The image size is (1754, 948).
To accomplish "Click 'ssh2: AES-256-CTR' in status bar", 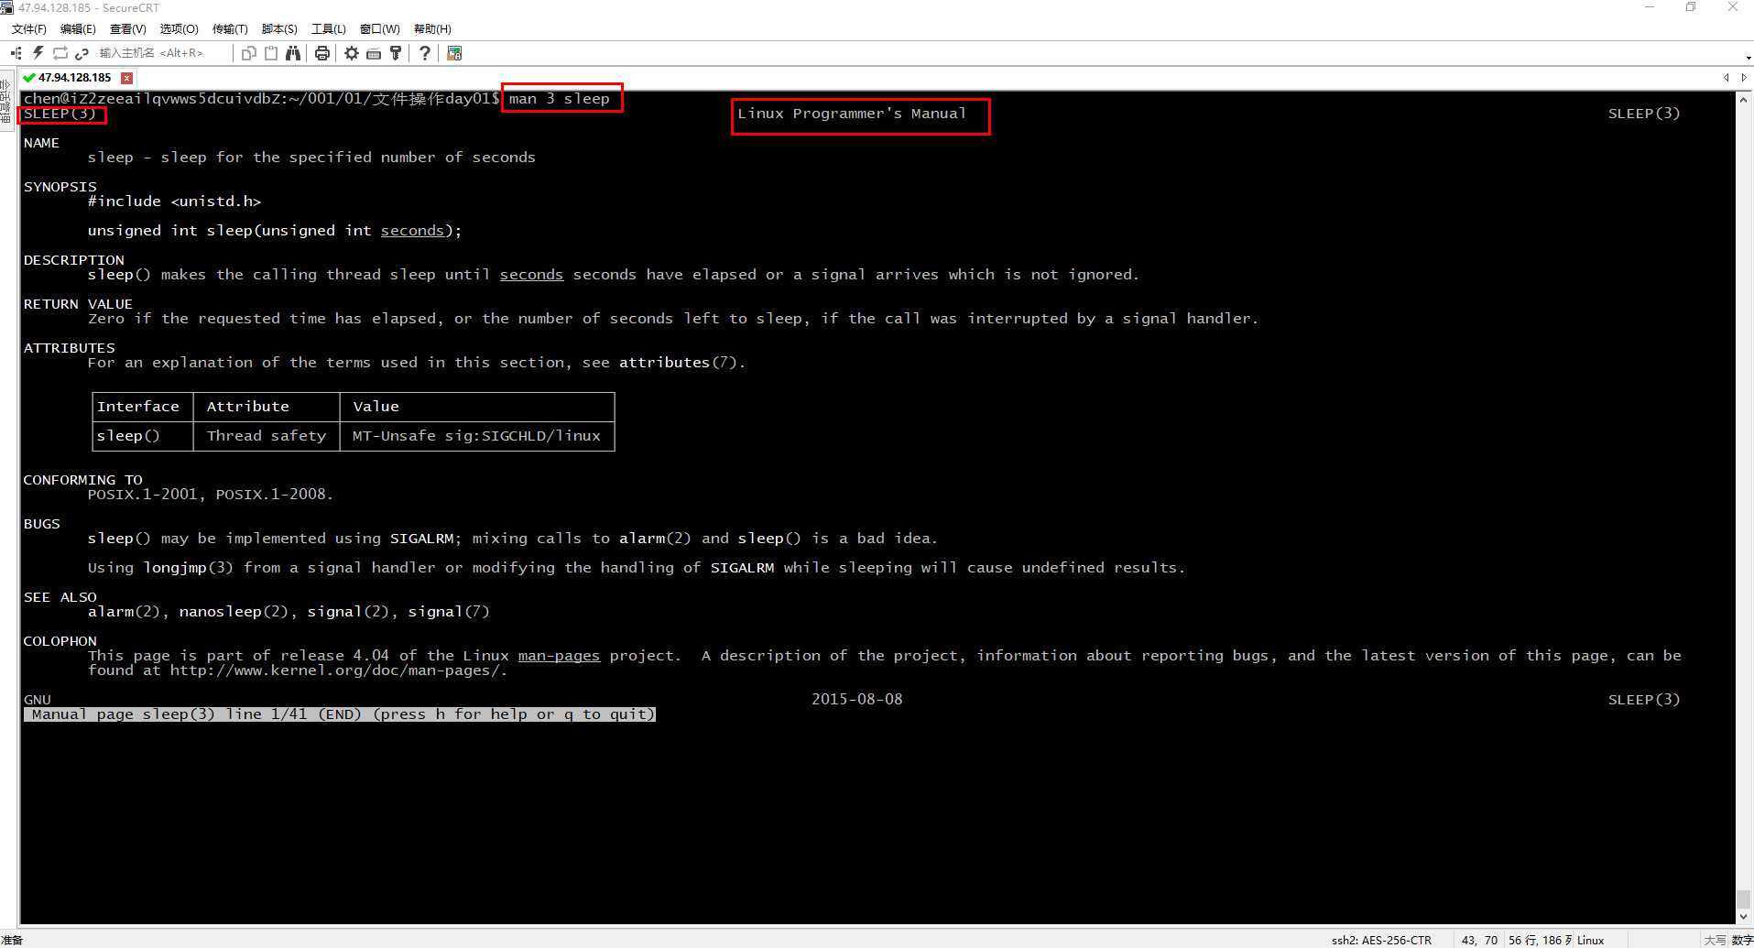I will pyautogui.click(x=1381, y=940).
